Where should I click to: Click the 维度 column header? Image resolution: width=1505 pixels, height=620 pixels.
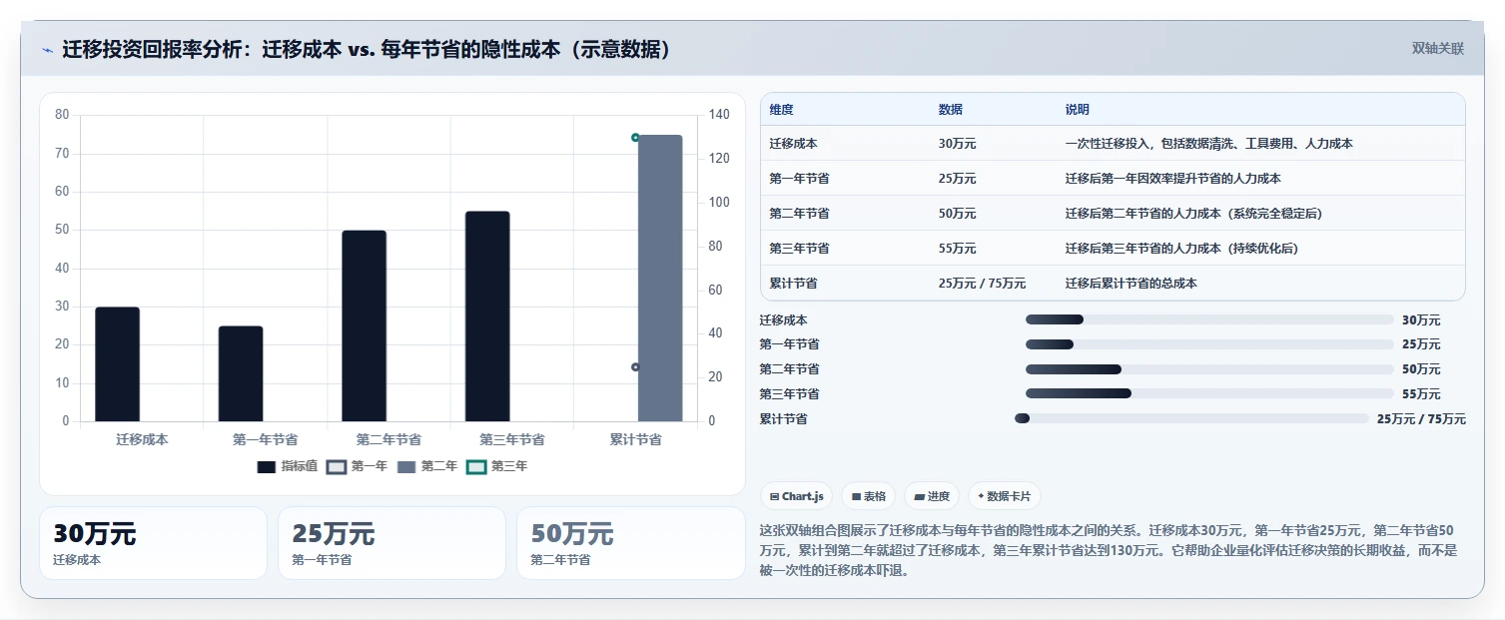coord(781,110)
